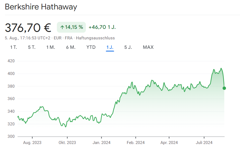
Task: Click the 14,15 % change badge
Action: (x=71, y=27)
